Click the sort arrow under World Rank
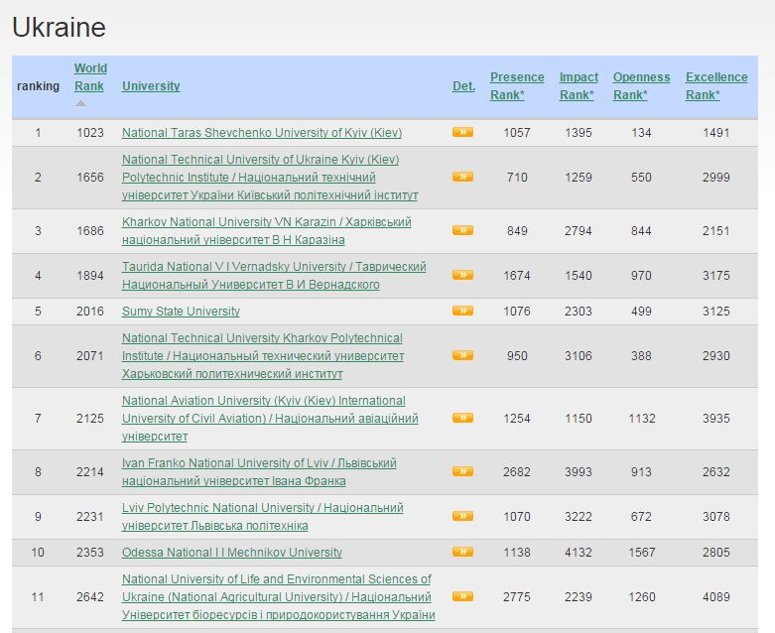 pos(81,103)
